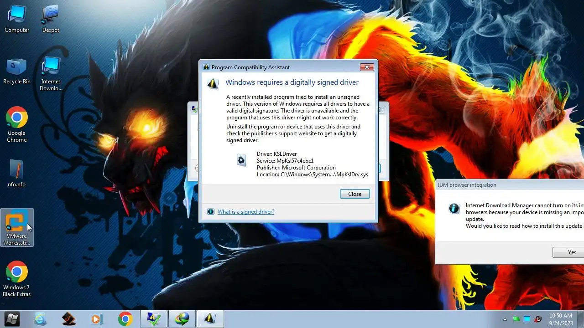Open the 'What is a signed driver?' link
Image resolution: width=584 pixels, height=328 pixels.
[246, 212]
